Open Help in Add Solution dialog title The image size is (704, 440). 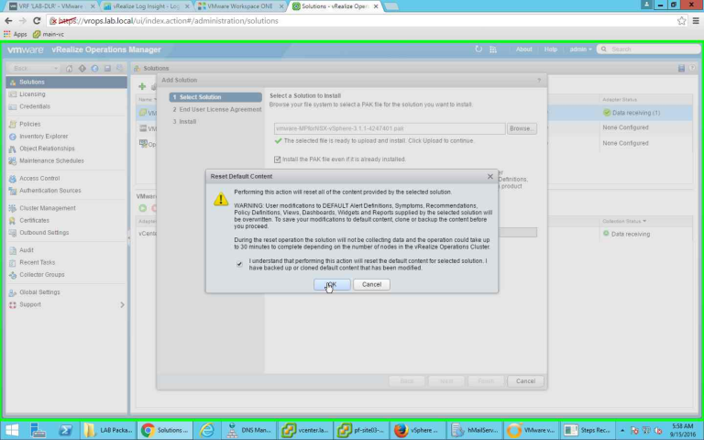[x=539, y=80]
